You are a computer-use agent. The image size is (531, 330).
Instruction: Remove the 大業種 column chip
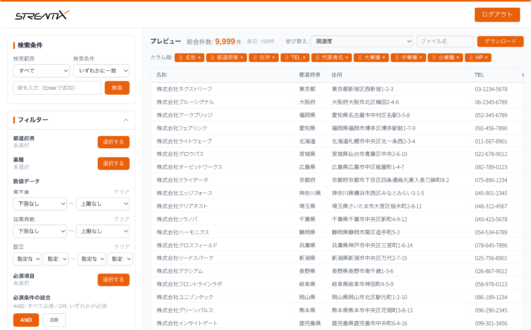pyautogui.click(x=384, y=58)
